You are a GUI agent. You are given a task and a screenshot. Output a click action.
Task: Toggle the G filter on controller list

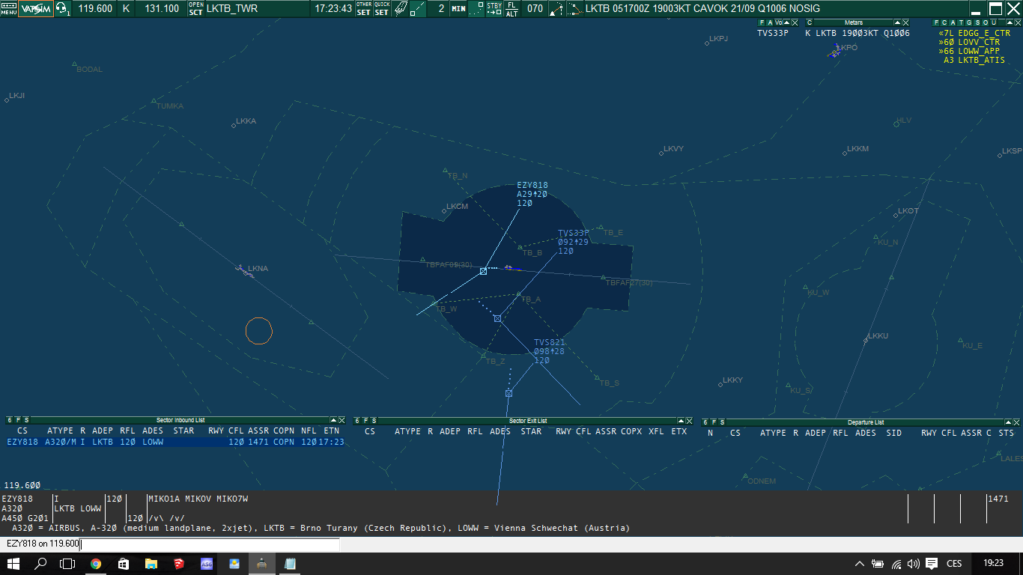tap(969, 22)
